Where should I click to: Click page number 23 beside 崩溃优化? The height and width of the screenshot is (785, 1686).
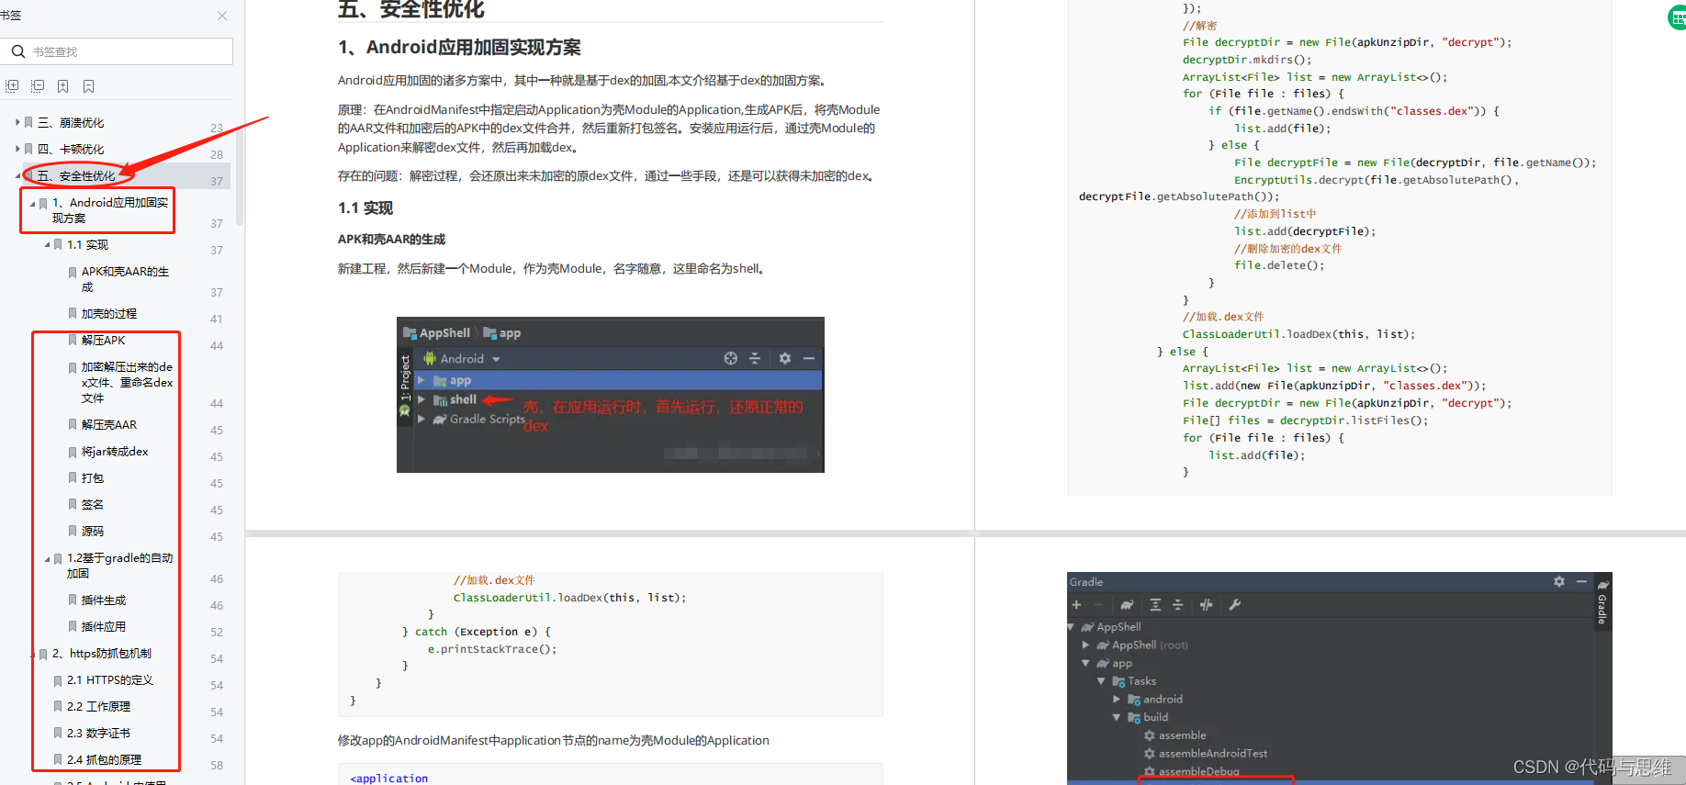(217, 128)
